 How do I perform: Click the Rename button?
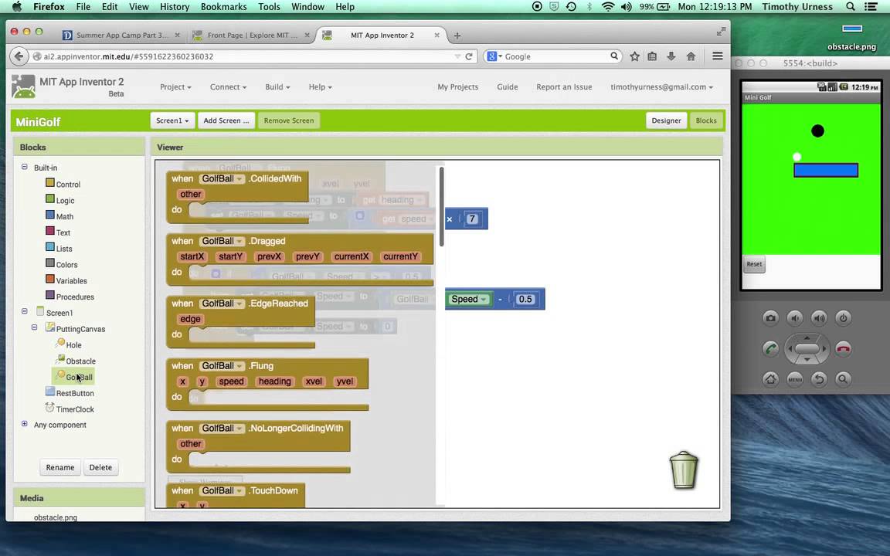pyautogui.click(x=60, y=467)
